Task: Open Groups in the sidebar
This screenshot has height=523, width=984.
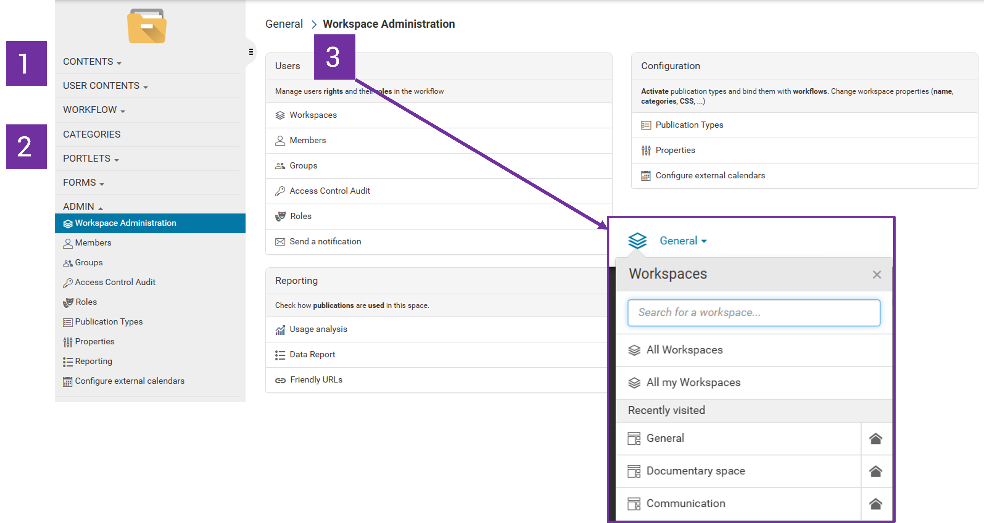Action: tap(89, 263)
